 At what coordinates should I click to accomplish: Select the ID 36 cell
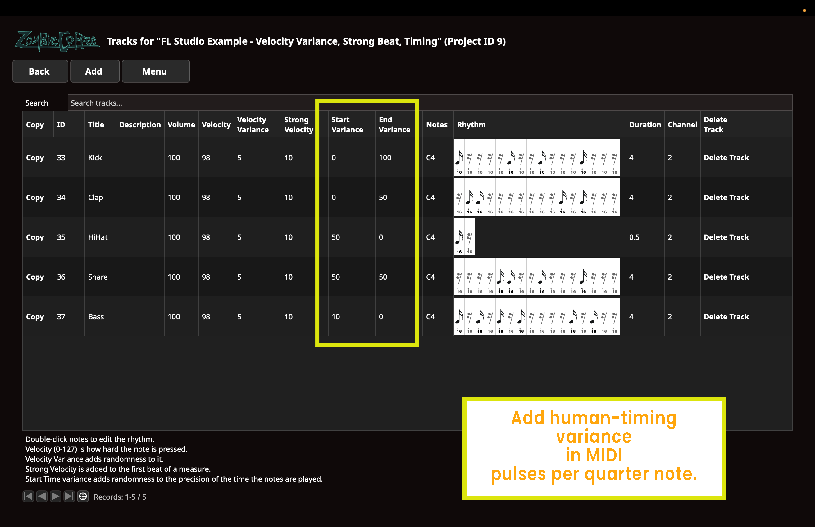61,277
